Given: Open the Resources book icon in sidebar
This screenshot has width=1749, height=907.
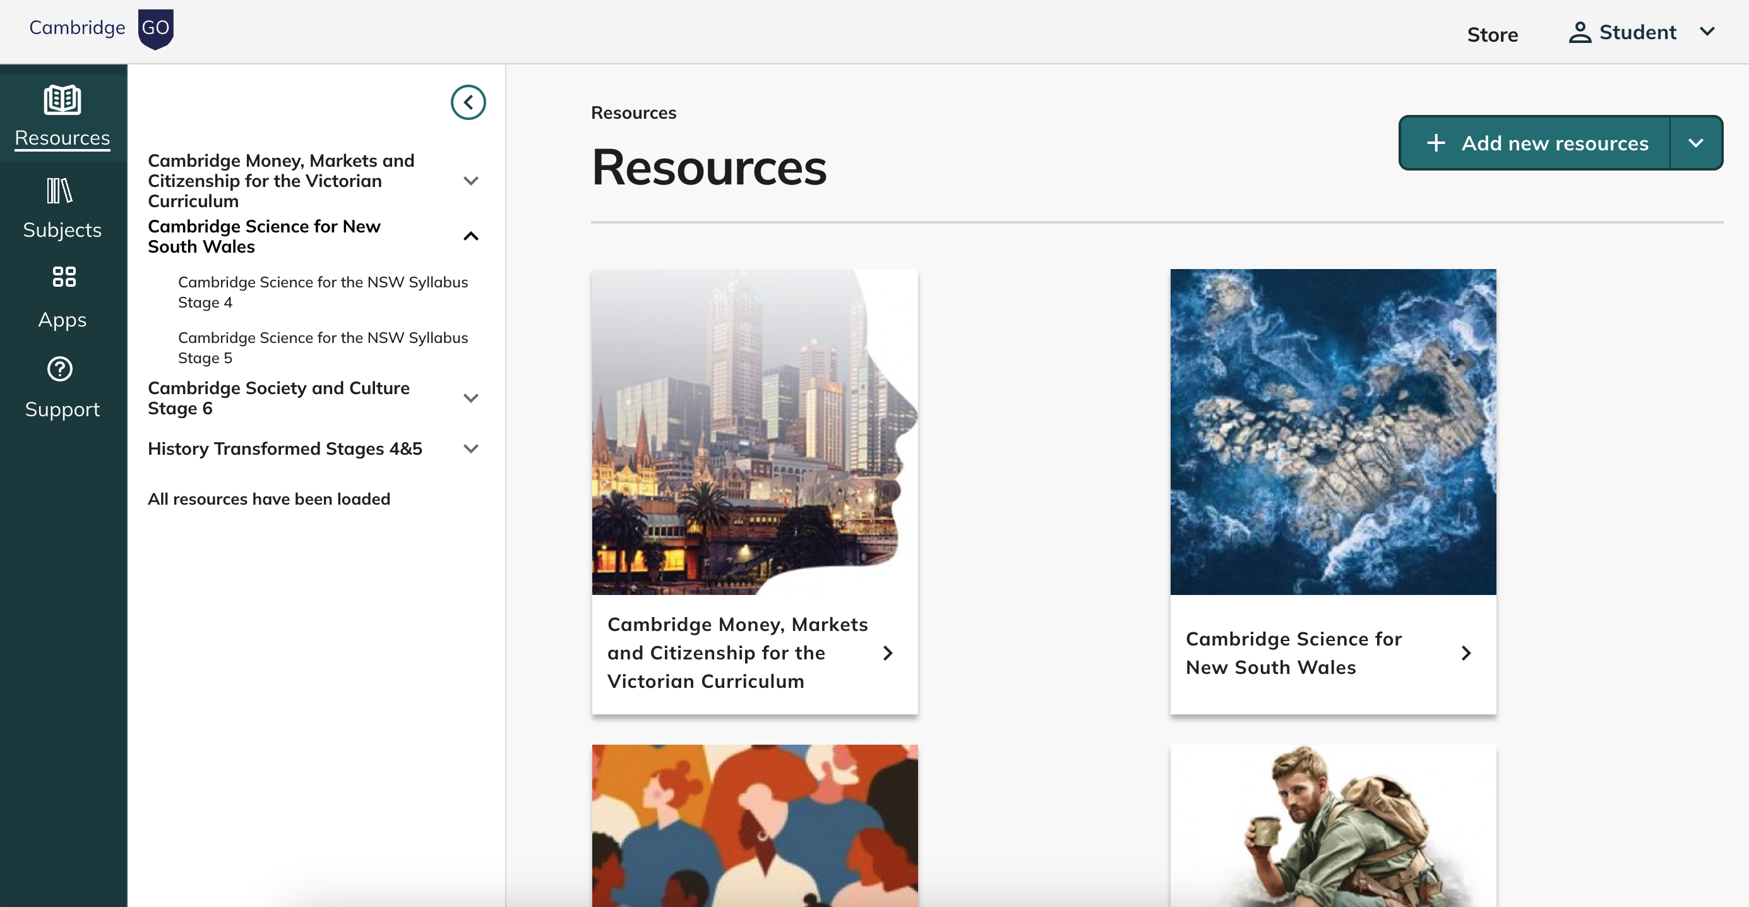Looking at the screenshot, I should click(62, 100).
